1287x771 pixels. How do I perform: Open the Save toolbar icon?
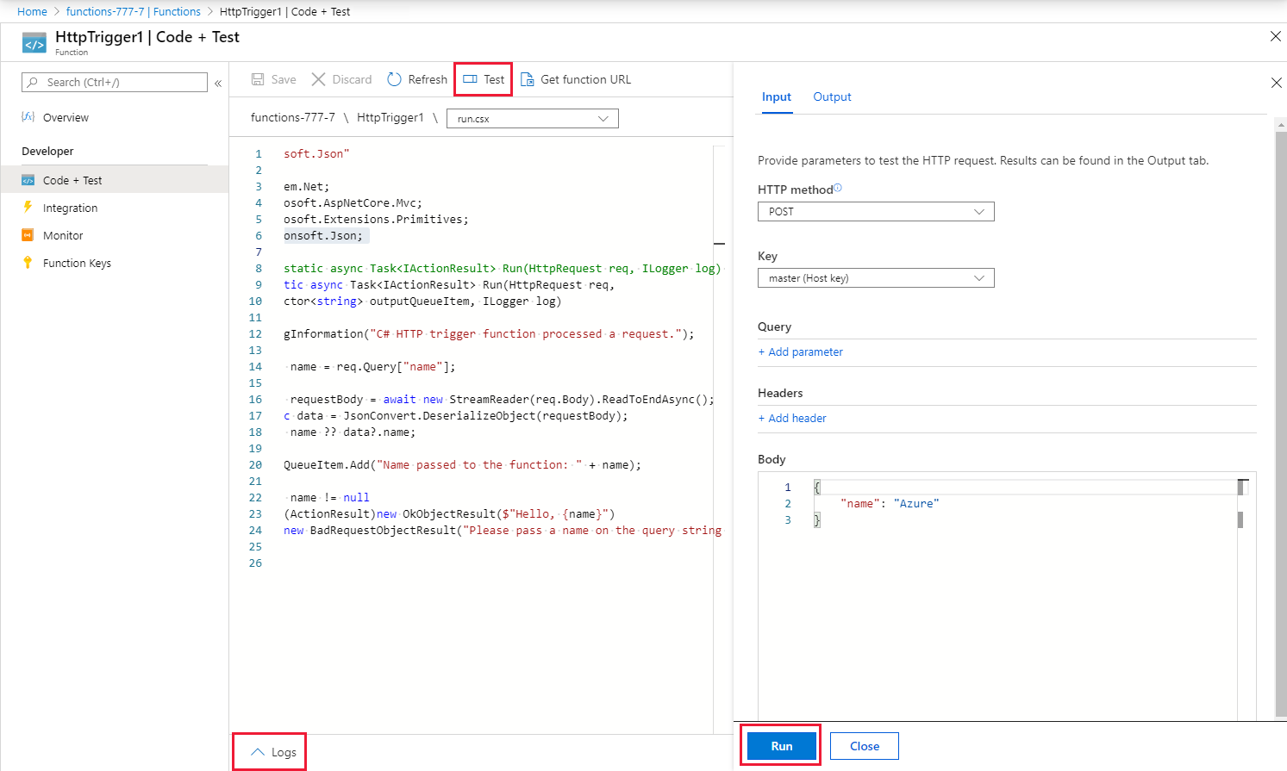tap(272, 78)
